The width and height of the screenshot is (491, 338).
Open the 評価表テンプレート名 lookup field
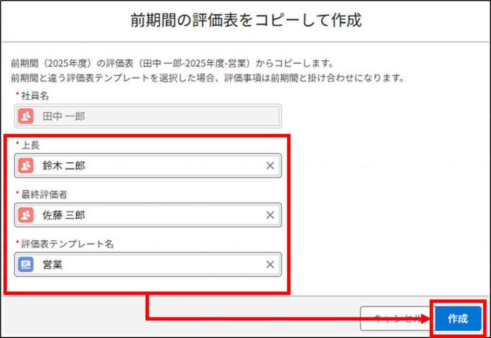144,265
